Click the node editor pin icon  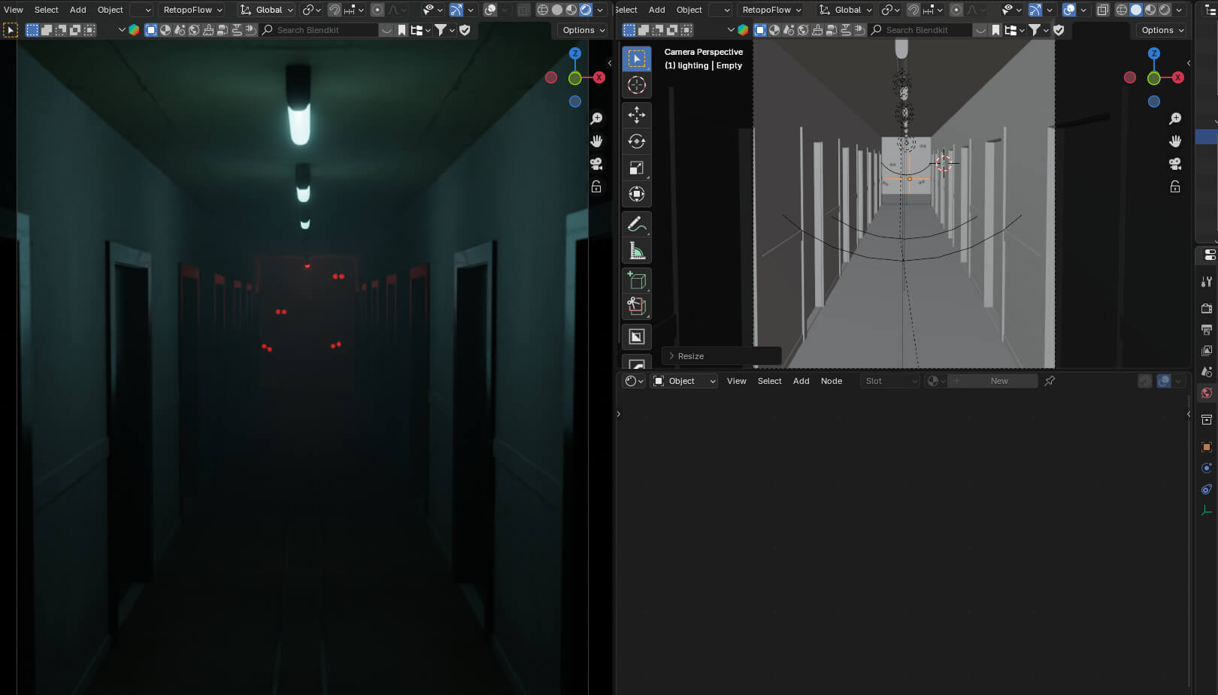(x=1050, y=381)
